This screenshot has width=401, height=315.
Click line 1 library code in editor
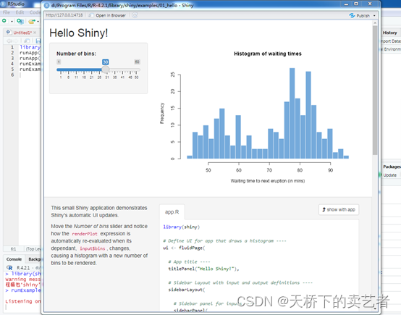pyautogui.click(x=30, y=47)
